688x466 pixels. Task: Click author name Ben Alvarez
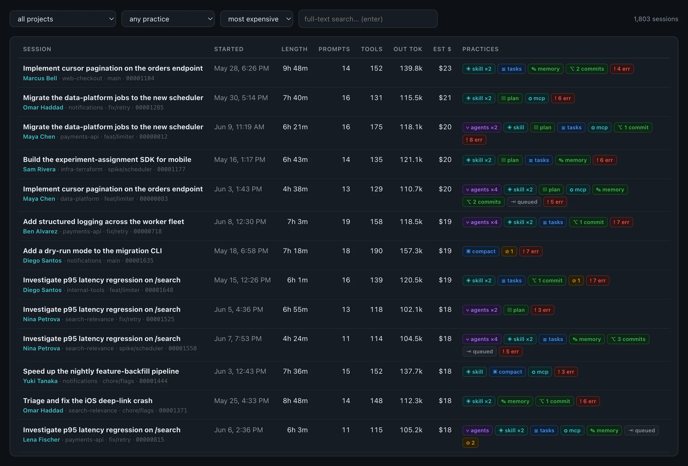(x=40, y=231)
